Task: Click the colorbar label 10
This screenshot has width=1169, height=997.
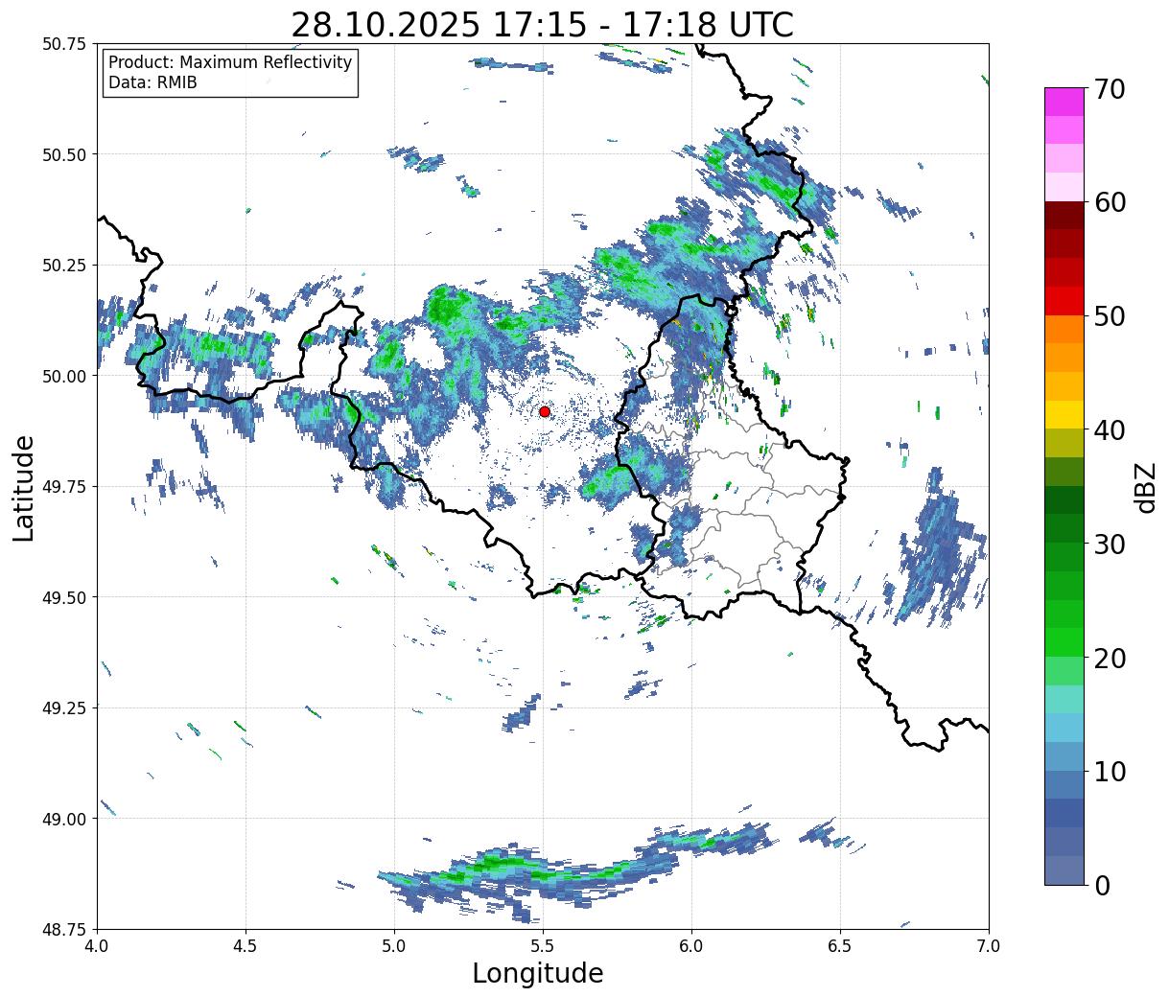Action: pyautogui.click(x=1109, y=771)
